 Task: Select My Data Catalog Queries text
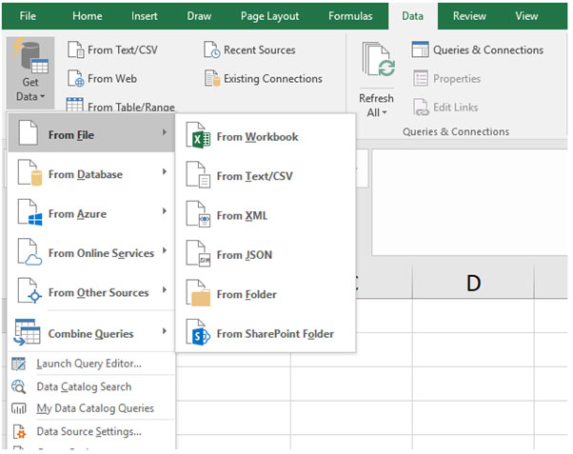tap(95, 408)
